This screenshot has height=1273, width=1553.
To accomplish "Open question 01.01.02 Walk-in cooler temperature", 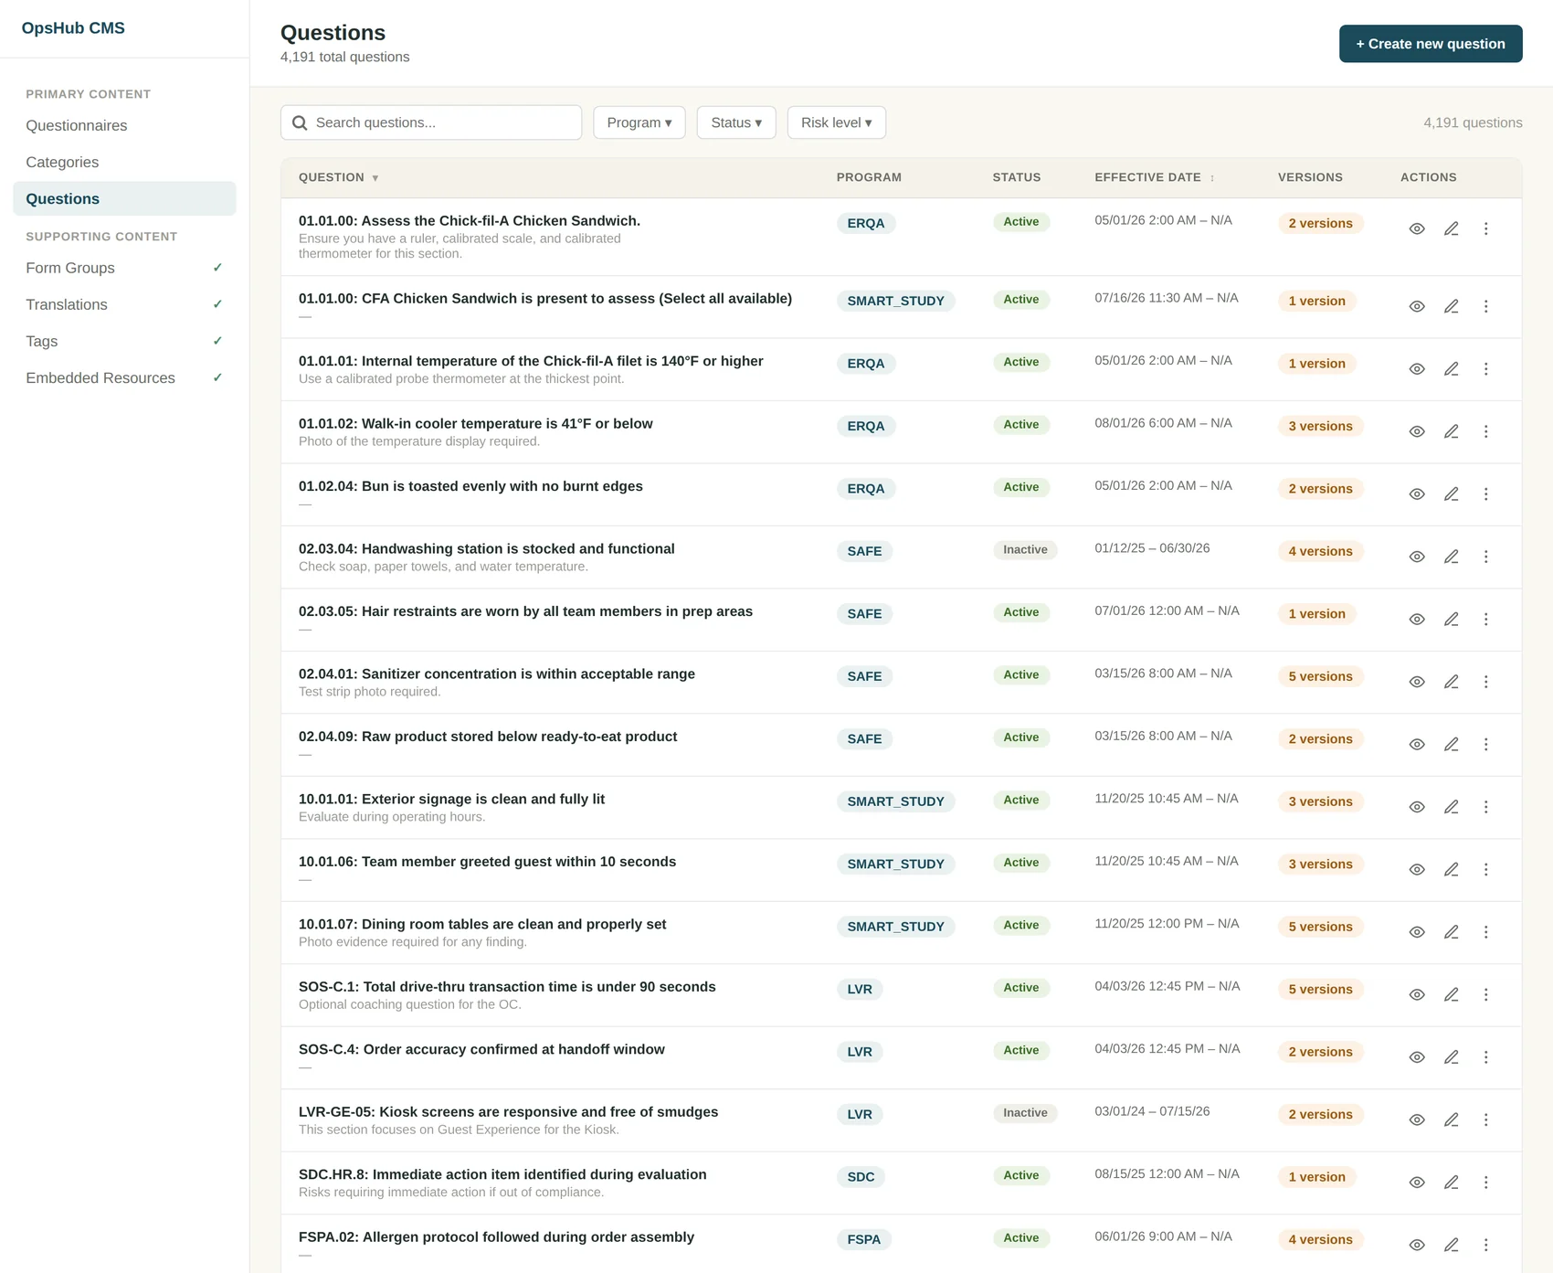I will pyautogui.click(x=476, y=424).
